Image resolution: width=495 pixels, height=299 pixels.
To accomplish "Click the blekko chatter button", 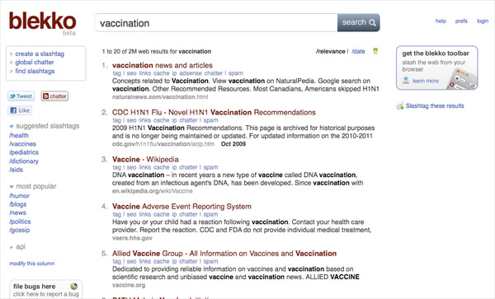I will pyautogui.click(x=54, y=96).
